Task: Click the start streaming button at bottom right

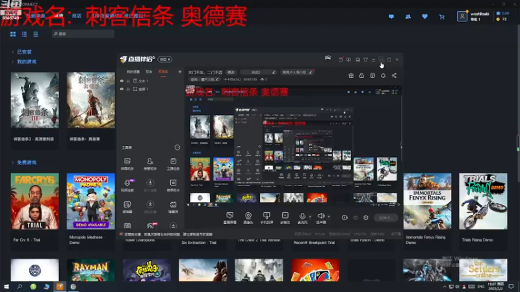Action: click(386, 217)
